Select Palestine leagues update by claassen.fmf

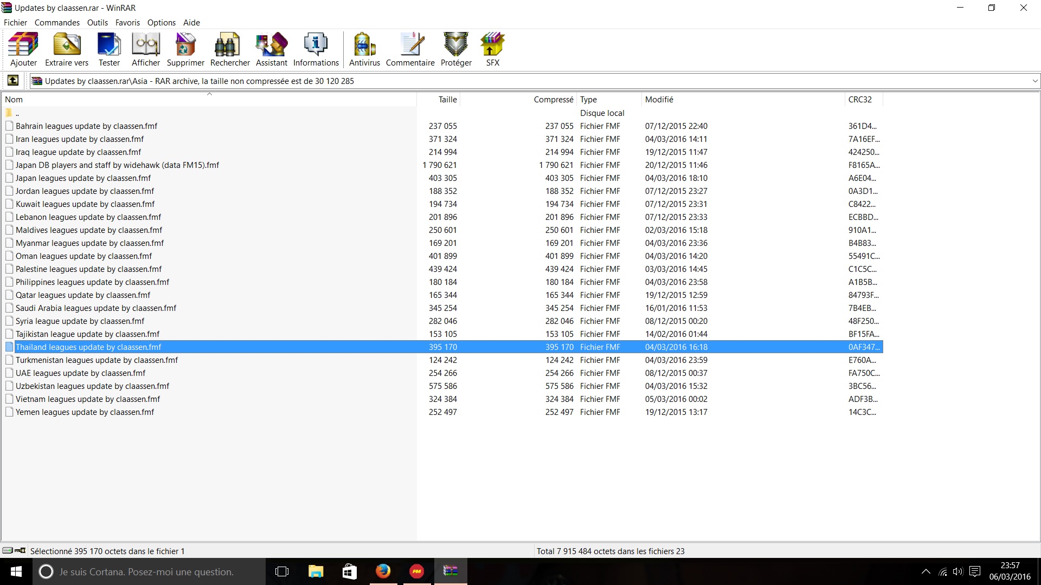pos(442,269)
